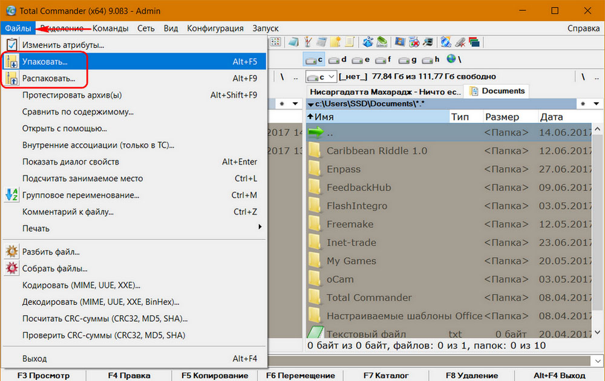This screenshot has height=381, width=605.
Task: Click the thumbnail grid view toolbar icon
Action: pyautogui.click(x=275, y=42)
